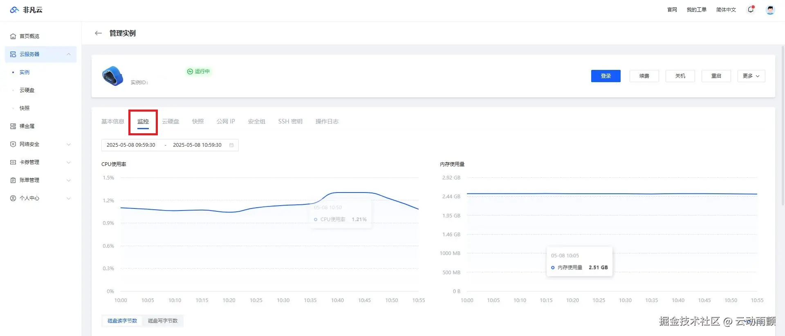This screenshot has width=785, height=336.
Task: Select 磁盘读字节数 toggle option
Action: pyautogui.click(x=122, y=321)
